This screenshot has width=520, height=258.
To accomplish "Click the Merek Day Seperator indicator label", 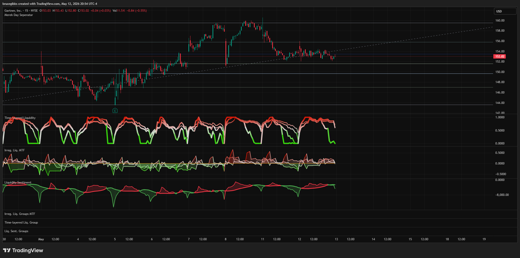I will click(19, 15).
